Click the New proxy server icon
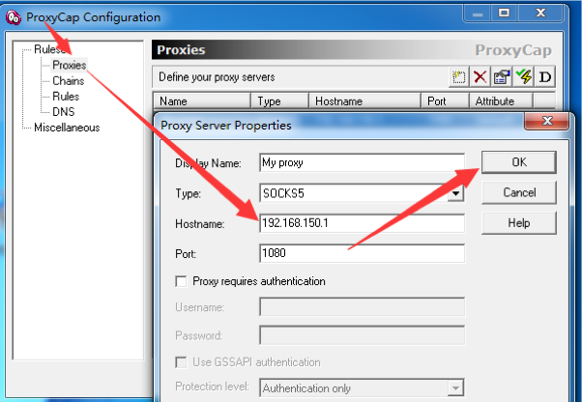582x402 pixels. click(x=460, y=77)
